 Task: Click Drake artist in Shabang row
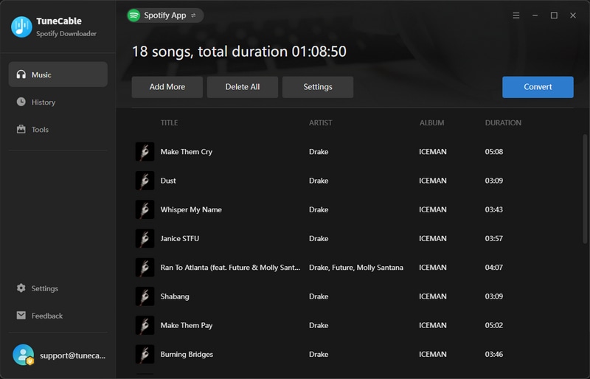click(x=319, y=296)
